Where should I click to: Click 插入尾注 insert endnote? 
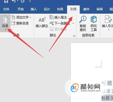pos(58,17)
